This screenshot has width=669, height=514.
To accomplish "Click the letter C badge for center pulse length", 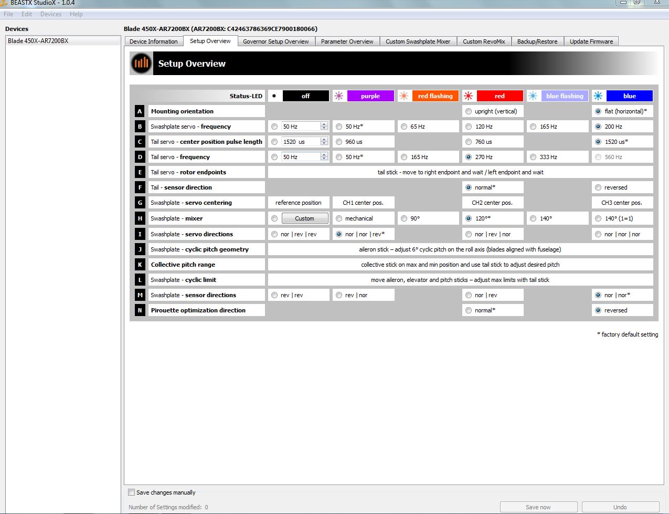I will (x=140, y=142).
